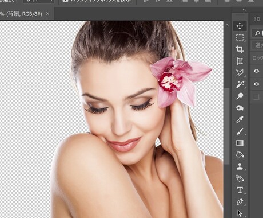Select the Sponge tool below Dodge

coord(240,108)
